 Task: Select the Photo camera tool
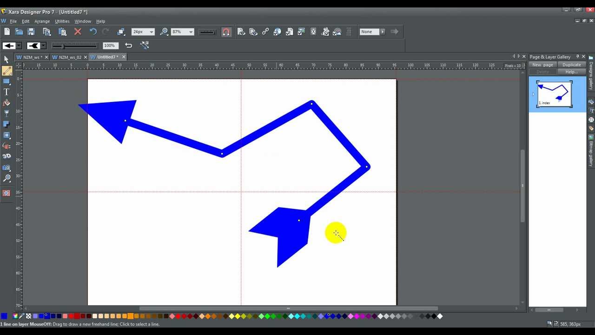click(x=7, y=167)
